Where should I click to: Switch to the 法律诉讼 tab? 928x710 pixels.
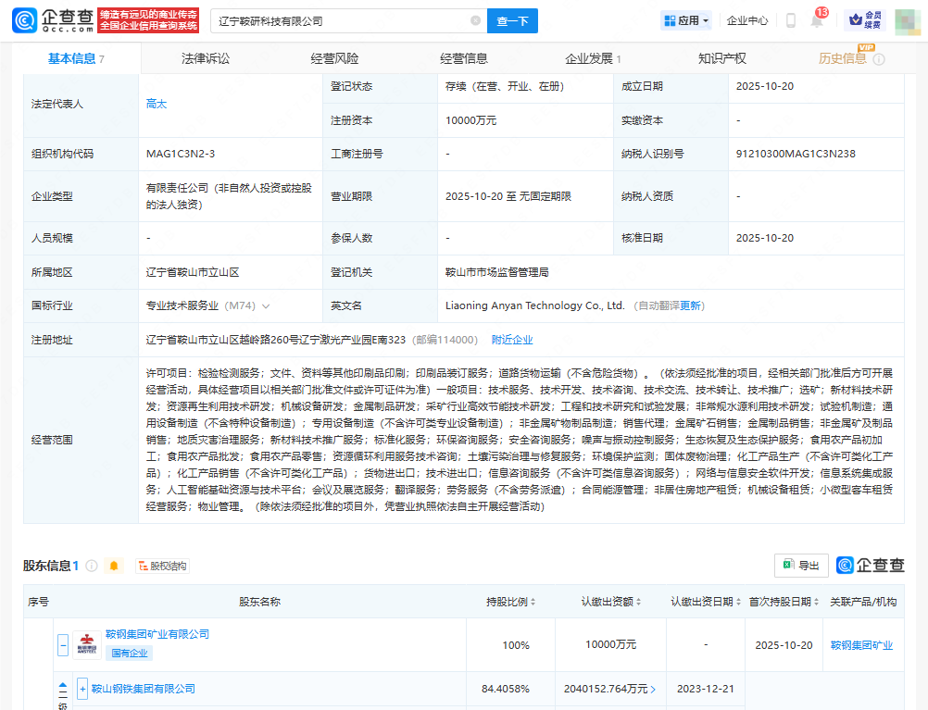click(206, 58)
